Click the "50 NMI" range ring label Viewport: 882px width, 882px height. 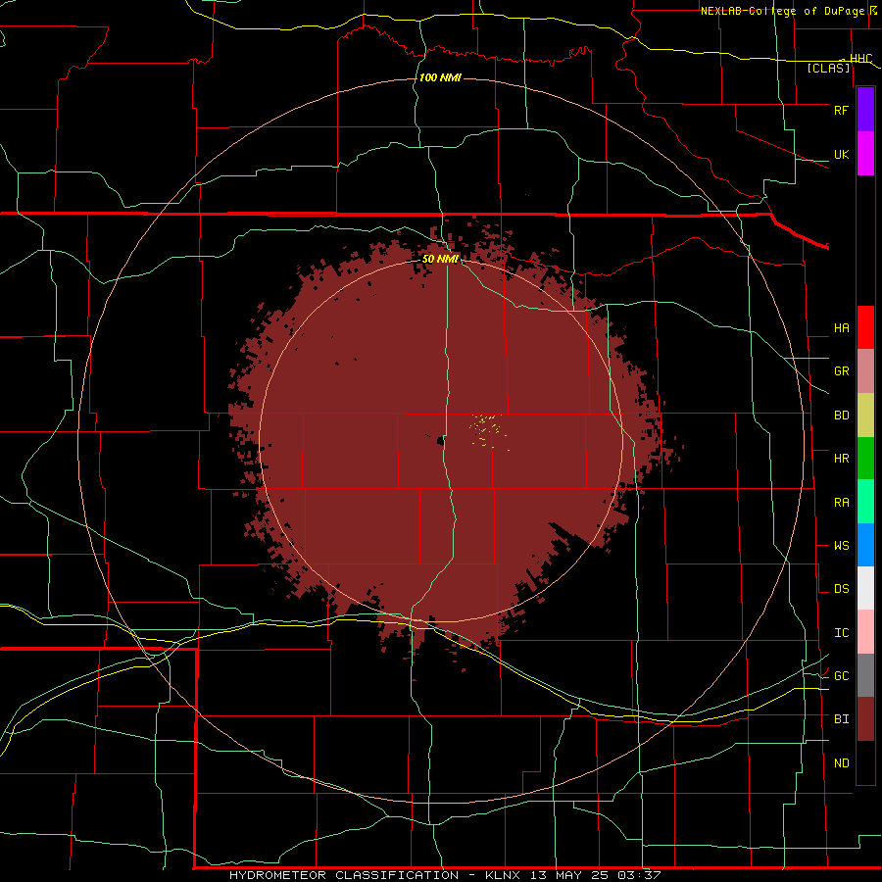(440, 259)
